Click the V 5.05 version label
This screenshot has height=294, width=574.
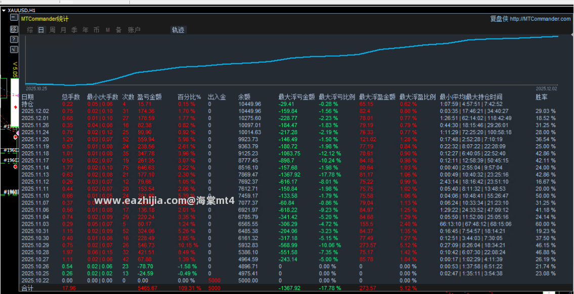[x=15, y=69]
